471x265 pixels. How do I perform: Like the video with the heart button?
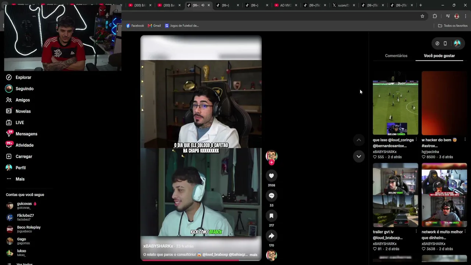pos(272,176)
